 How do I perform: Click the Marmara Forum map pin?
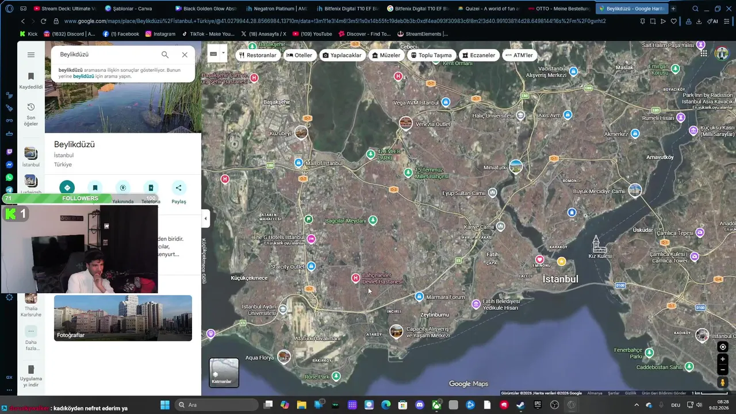tap(419, 297)
